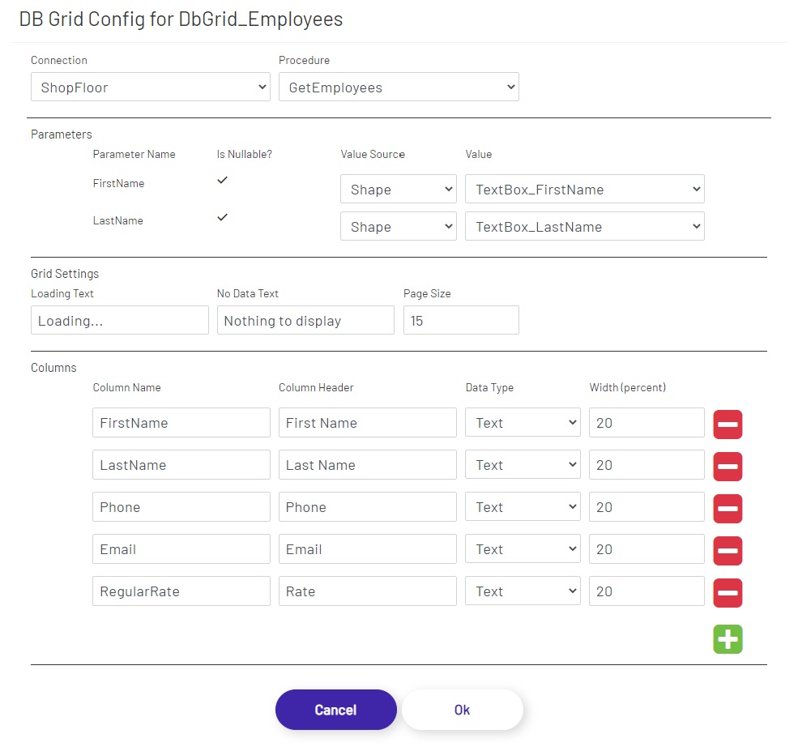Click the Loading Text input field
Image resolution: width=798 pixels, height=751 pixels.
click(x=119, y=320)
